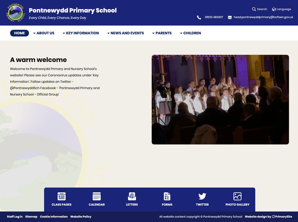This screenshot has width=298, height=222.
Task: Open the Photo Gallery picture icon
Action: (237, 196)
